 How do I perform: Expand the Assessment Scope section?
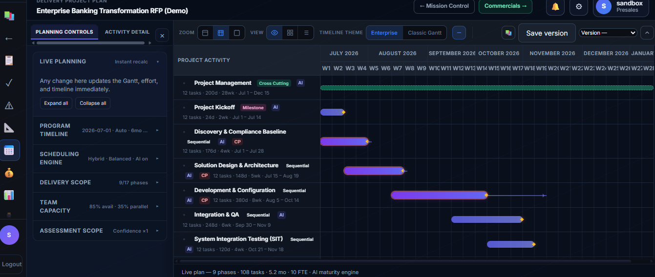tap(100, 231)
